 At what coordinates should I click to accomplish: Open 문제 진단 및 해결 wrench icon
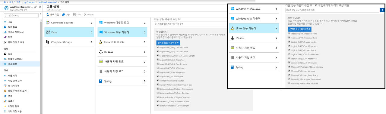point(5,42)
